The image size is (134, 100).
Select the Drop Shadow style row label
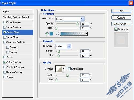click(x=13, y=22)
